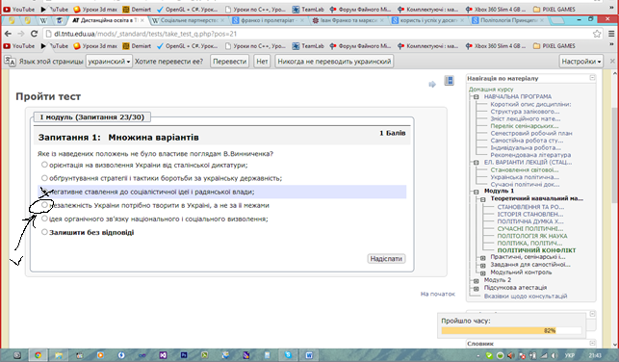
Task: Open Chrome from the taskbar
Action: 38,355
